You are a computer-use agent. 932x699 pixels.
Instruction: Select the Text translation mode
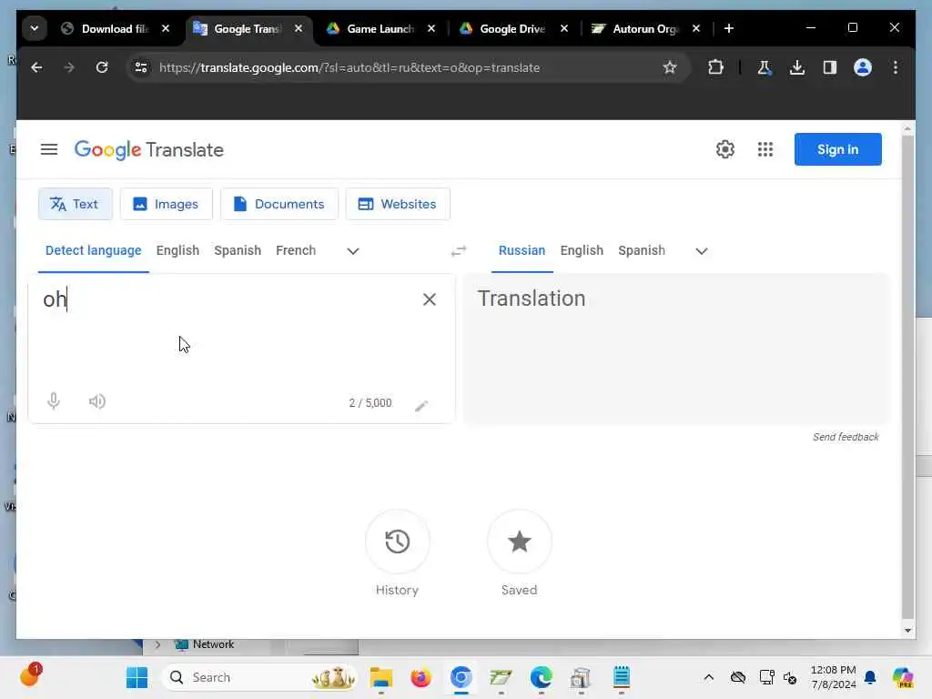[75, 204]
